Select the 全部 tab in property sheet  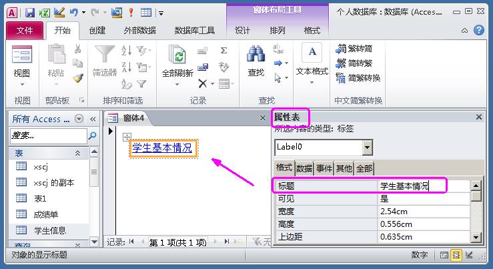point(364,169)
